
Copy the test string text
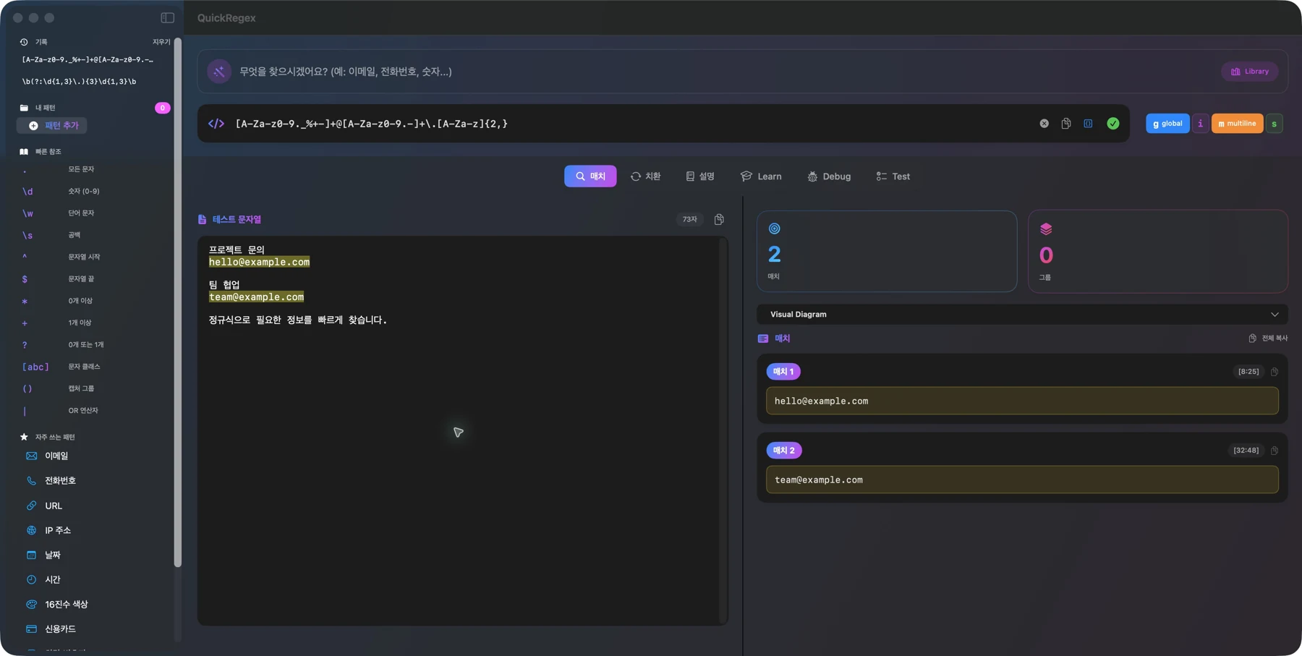(x=719, y=219)
